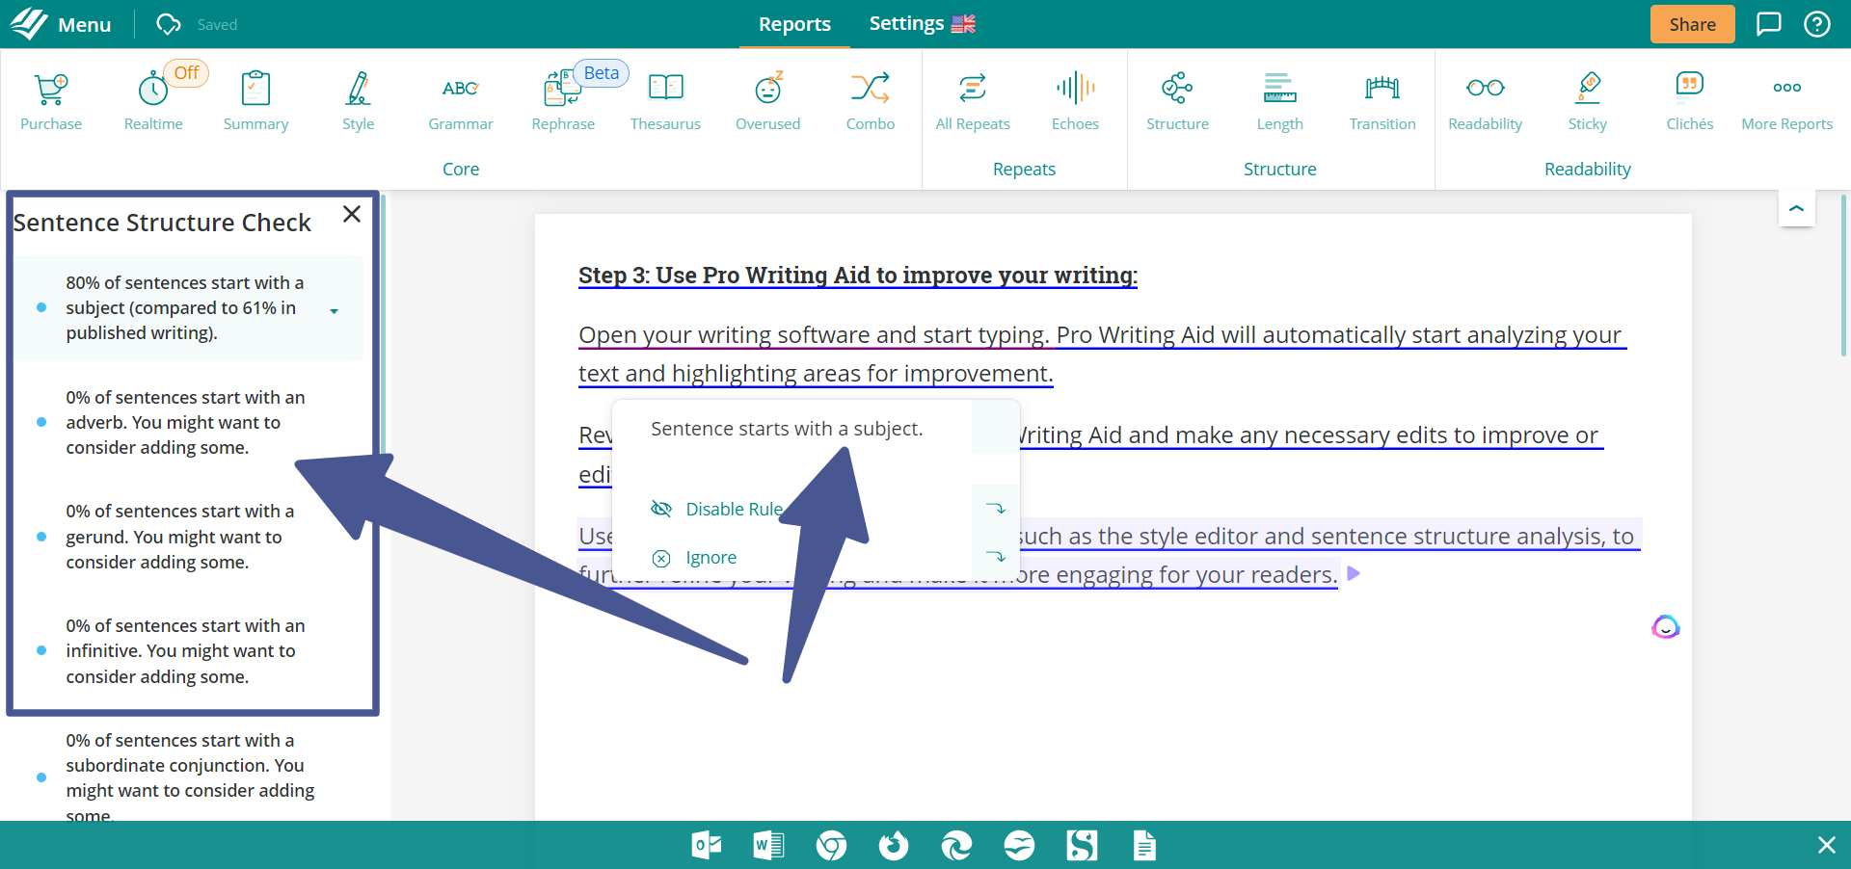The height and width of the screenshot is (869, 1851).
Task: Open the Echoes report
Action: click(1075, 101)
